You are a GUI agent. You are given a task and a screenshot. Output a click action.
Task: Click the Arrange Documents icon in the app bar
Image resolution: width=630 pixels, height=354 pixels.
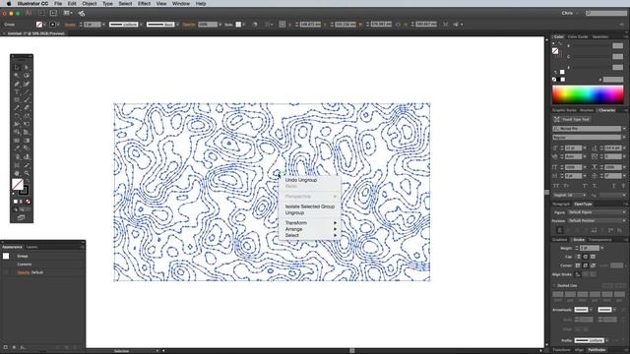(x=67, y=13)
